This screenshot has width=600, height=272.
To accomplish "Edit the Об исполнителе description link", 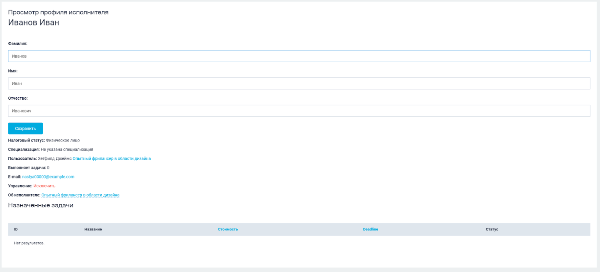I will tap(80, 195).
